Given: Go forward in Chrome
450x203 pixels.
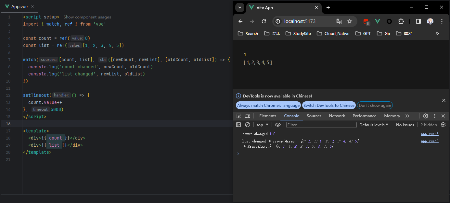Looking at the screenshot, I should pyautogui.click(x=252, y=21).
